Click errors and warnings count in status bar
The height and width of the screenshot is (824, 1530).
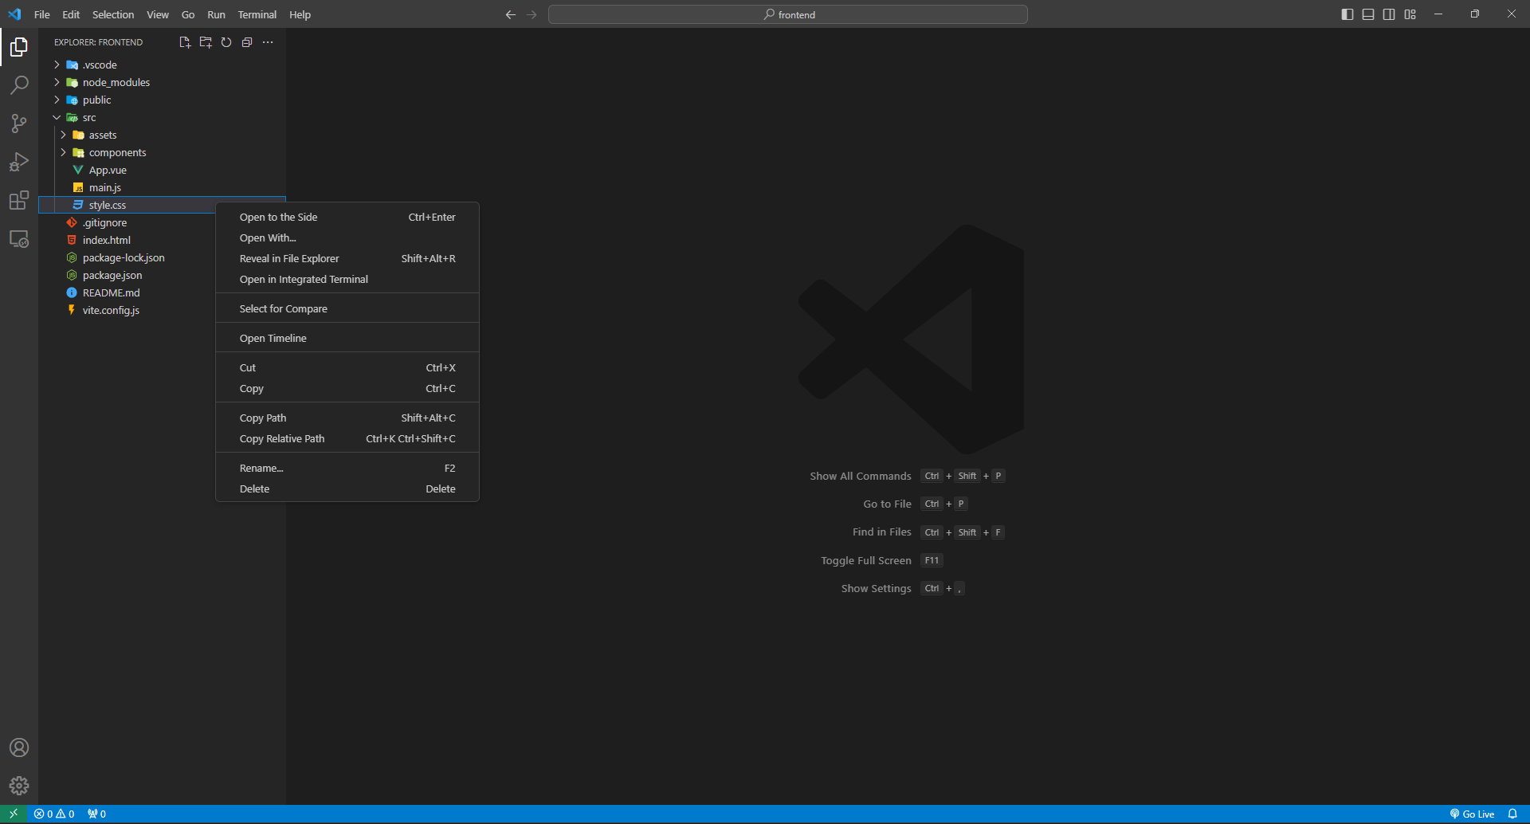(x=54, y=814)
